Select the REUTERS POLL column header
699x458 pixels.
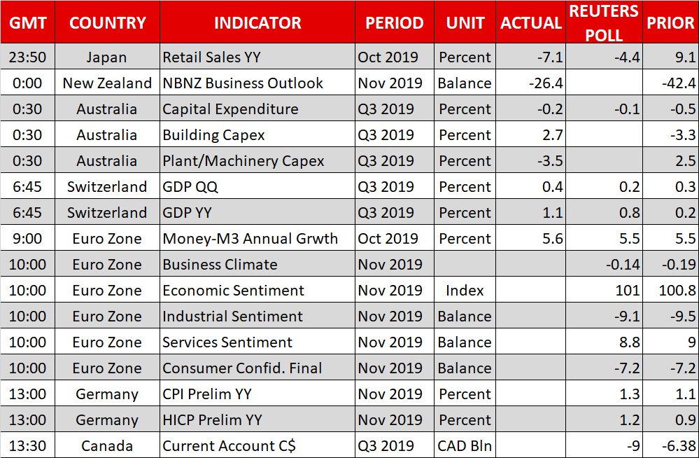tap(604, 22)
